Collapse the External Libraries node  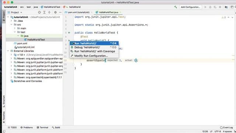[8, 51]
